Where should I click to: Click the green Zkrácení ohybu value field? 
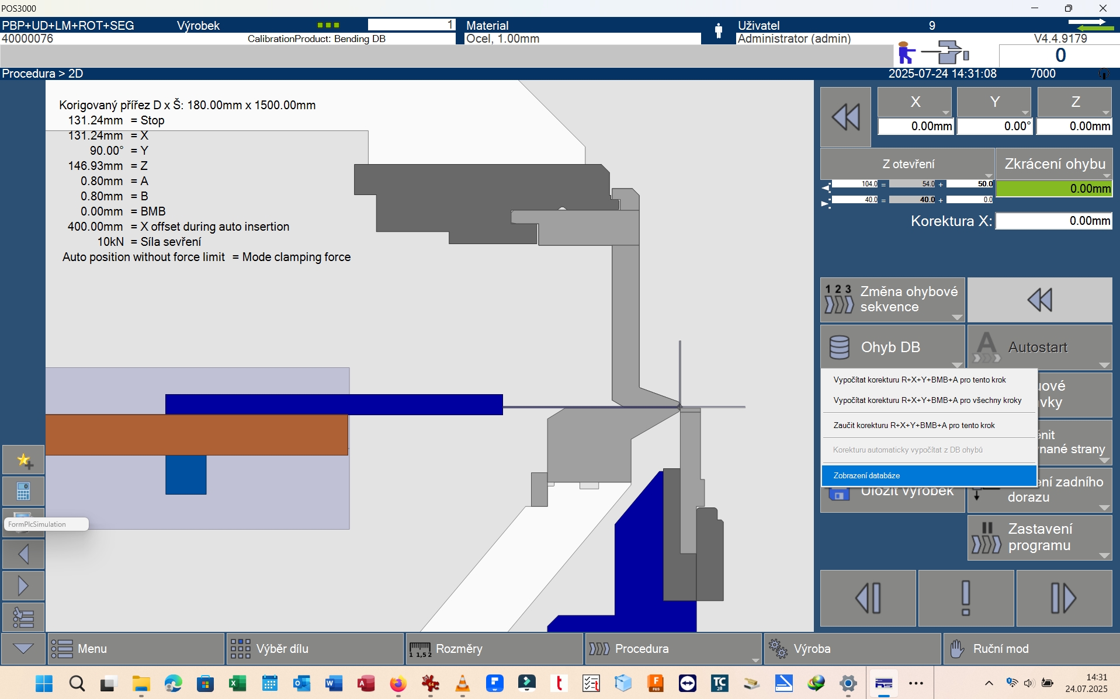point(1053,189)
